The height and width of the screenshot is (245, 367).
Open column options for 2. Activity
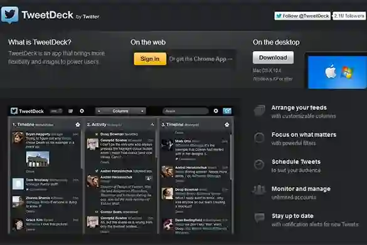pos(152,124)
